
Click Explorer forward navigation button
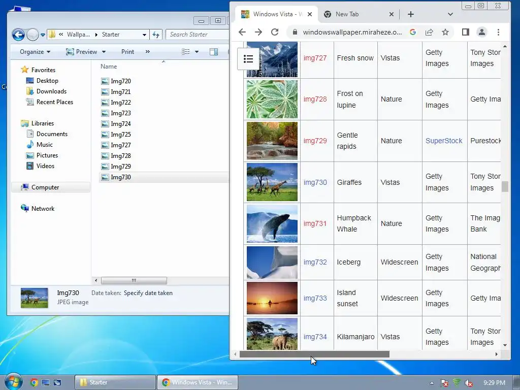(32, 34)
